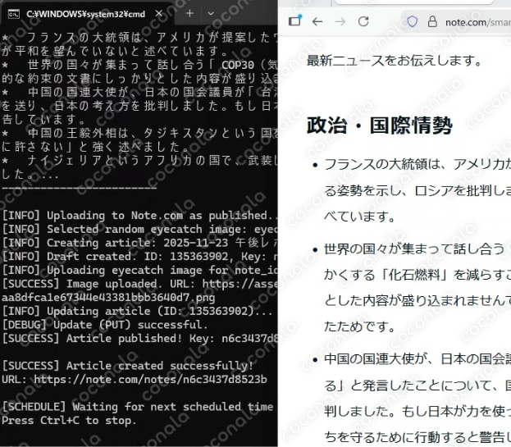The width and height of the screenshot is (511, 447).
Task: Click the note.com address bar
Action: click(x=456, y=22)
